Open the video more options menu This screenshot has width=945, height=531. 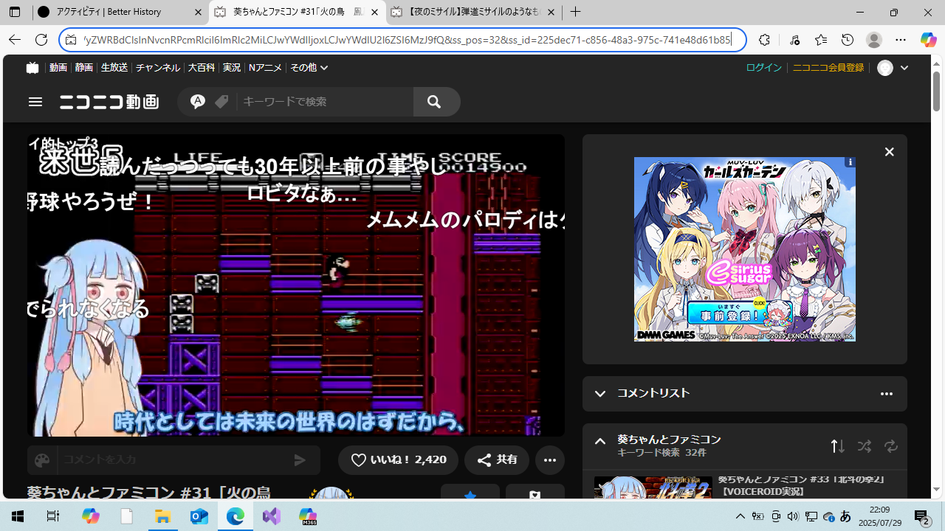(x=550, y=460)
